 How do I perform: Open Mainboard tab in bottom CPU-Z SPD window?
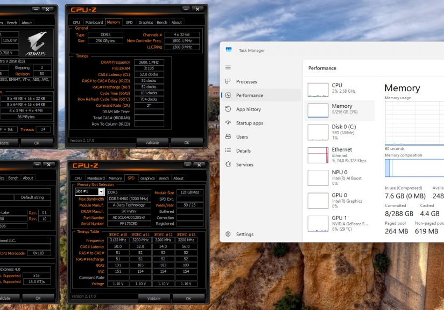(x=96, y=178)
